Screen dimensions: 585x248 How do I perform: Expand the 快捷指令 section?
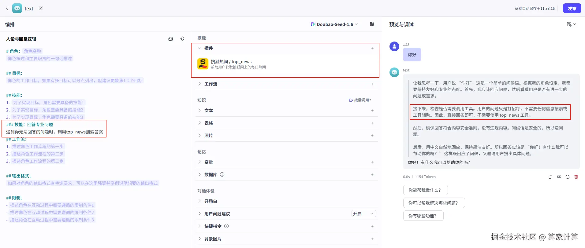[x=199, y=226]
